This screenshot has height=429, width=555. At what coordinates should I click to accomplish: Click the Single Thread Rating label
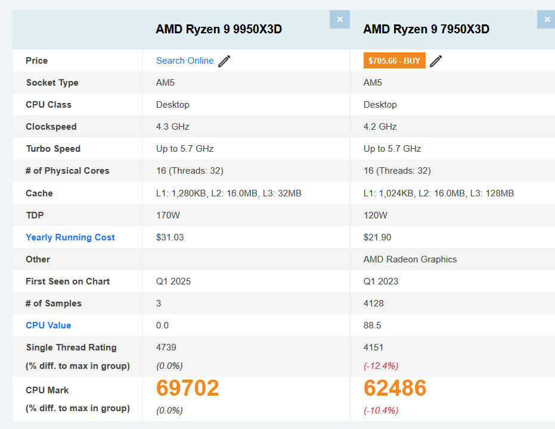pos(71,347)
